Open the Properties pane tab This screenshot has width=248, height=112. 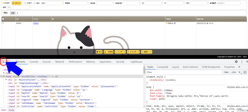[229, 67]
